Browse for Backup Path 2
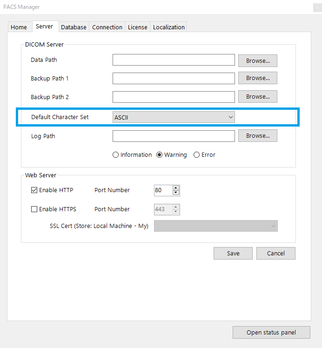The width and height of the screenshot is (322, 348). pos(258,97)
